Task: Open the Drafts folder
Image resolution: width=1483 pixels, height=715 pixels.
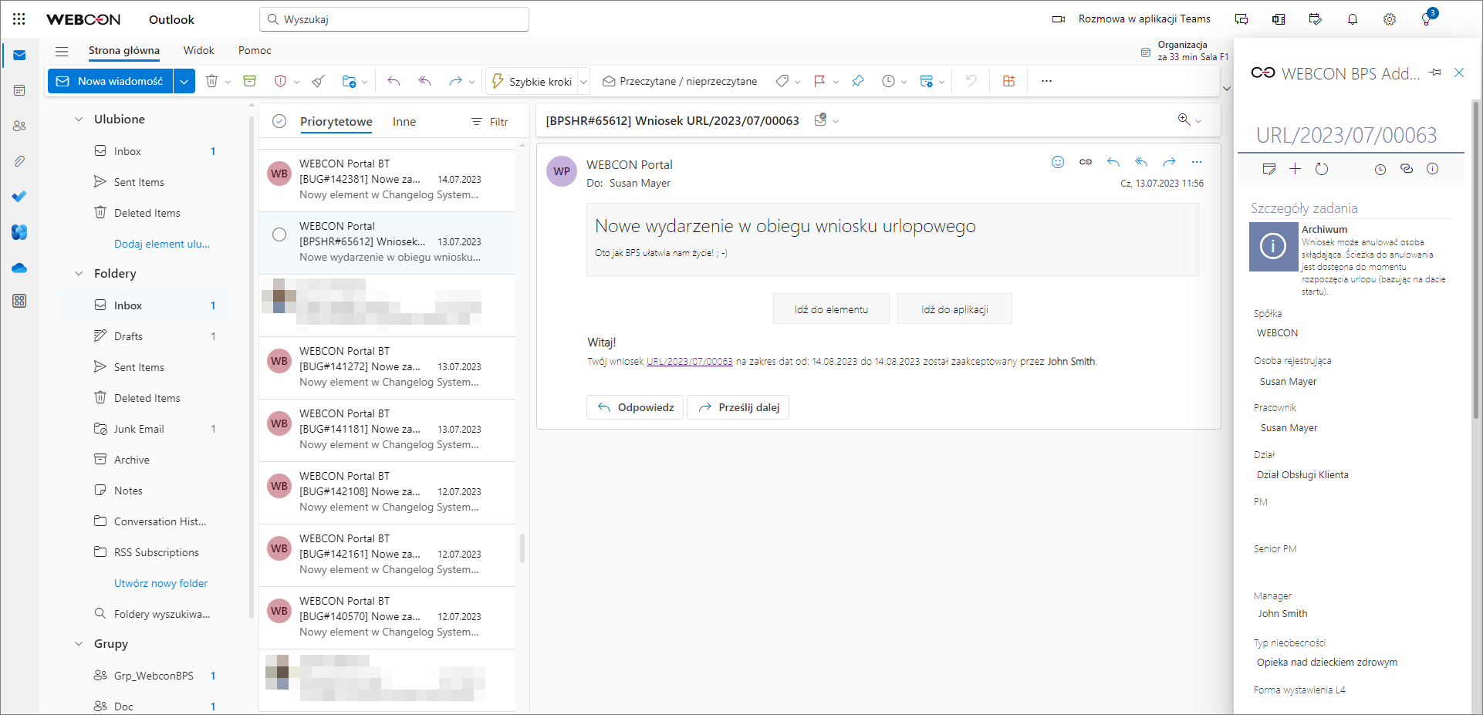Action: 144,336
